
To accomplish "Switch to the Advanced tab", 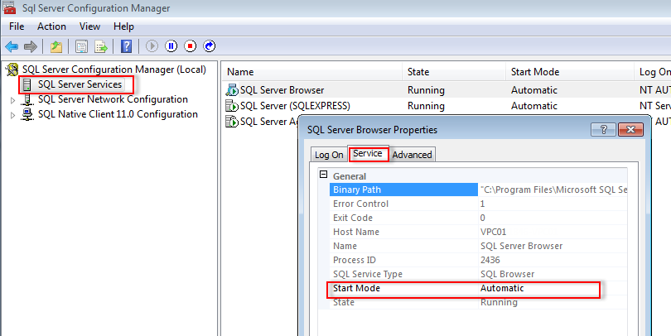I will tap(412, 155).
